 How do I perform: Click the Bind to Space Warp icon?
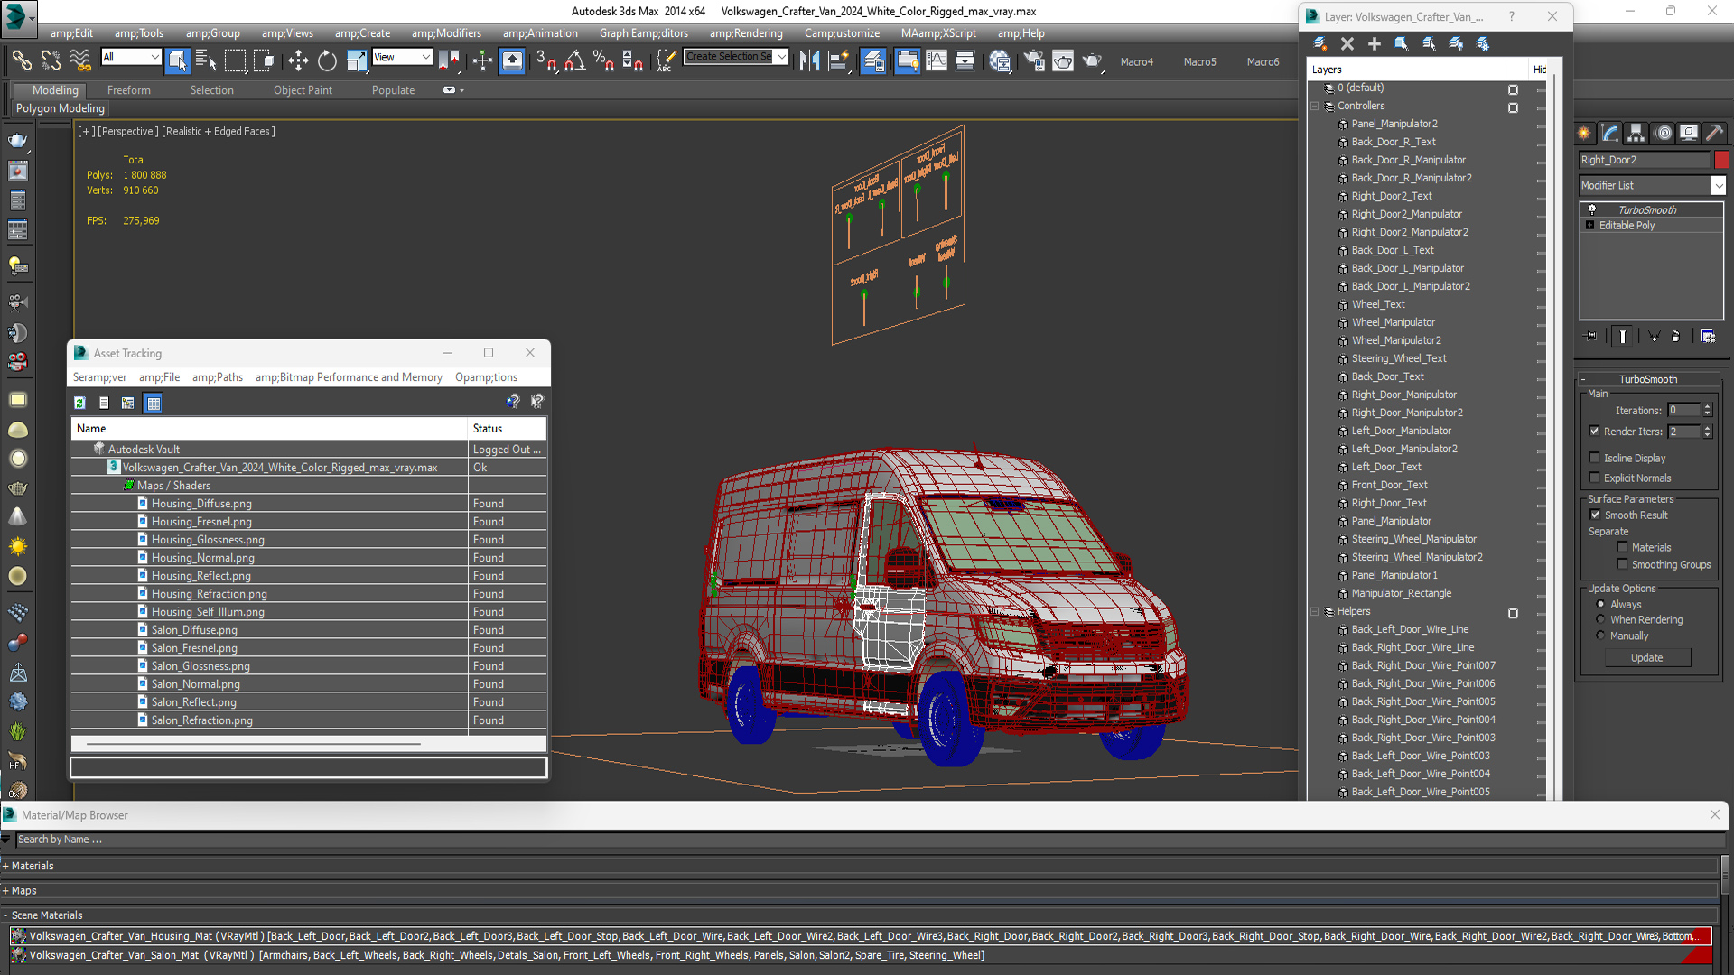80,60
